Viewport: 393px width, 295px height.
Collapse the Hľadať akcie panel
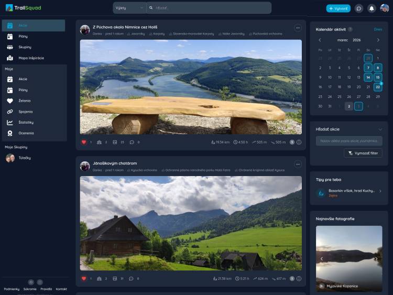point(380,129)
